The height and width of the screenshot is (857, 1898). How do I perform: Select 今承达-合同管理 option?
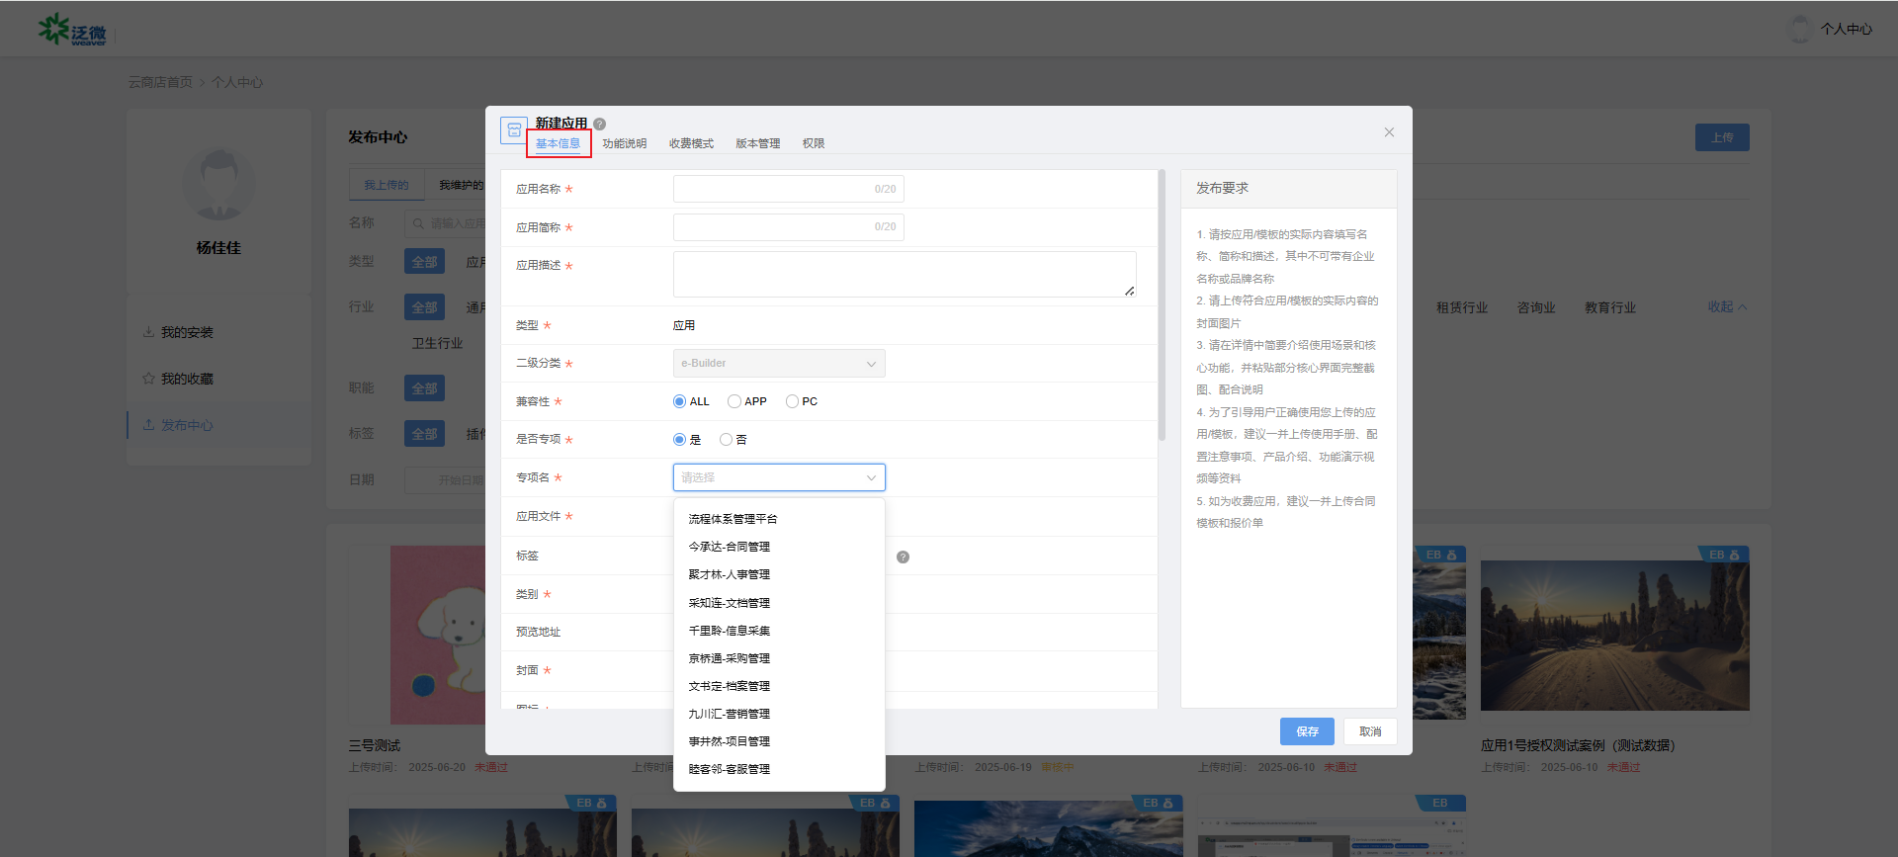tap(779, 547)
